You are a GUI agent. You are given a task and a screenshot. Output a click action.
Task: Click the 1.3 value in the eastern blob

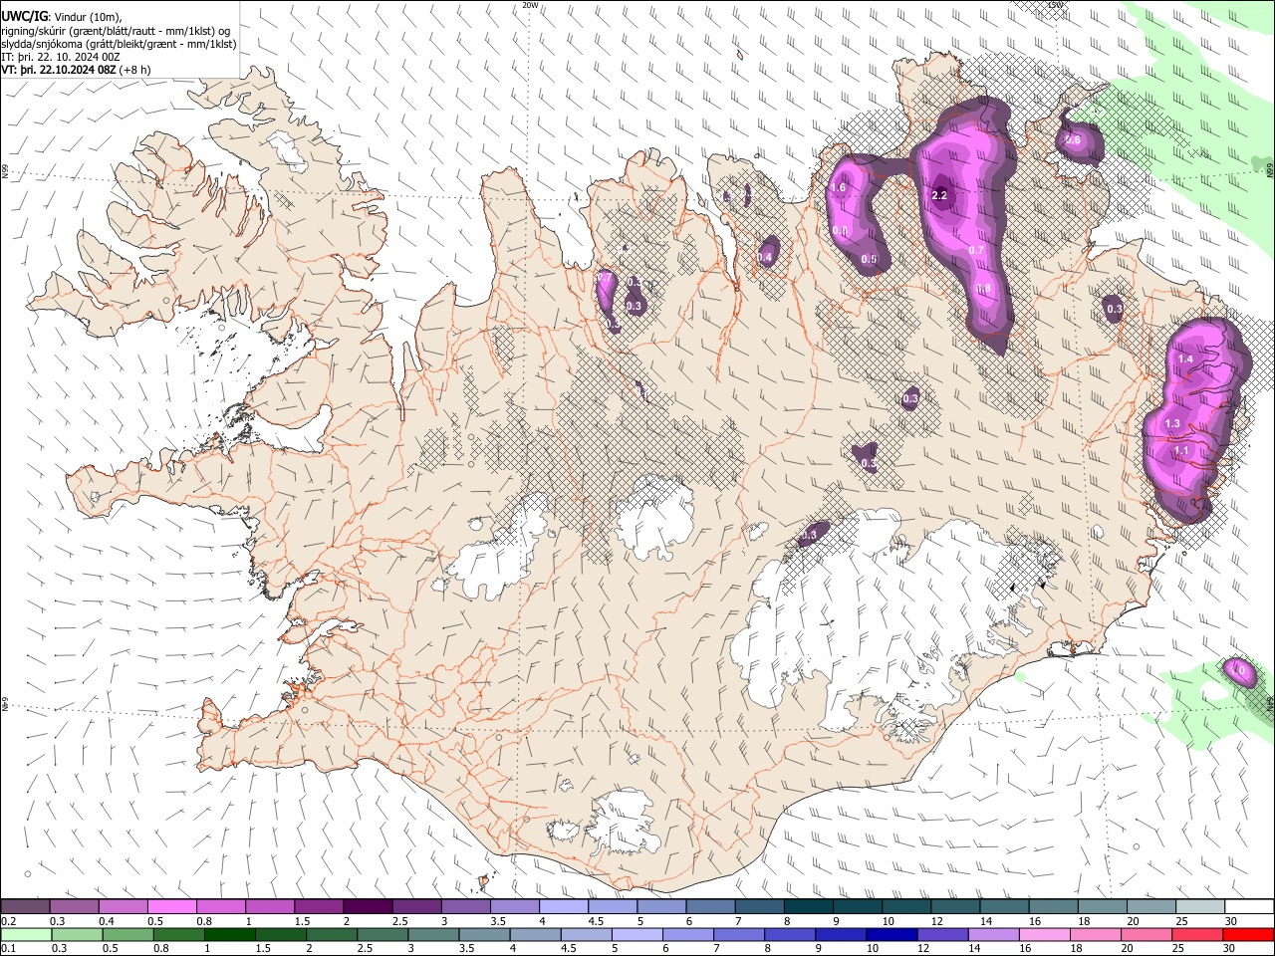click(x=1172, y=424)
